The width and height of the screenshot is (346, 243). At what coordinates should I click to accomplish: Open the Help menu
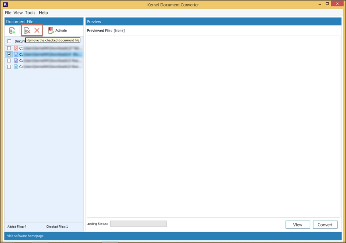[x=43, y=12]
